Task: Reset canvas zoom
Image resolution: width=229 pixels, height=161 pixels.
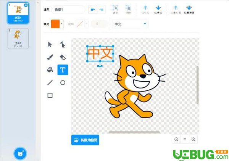Action: (x=185, y=139)
